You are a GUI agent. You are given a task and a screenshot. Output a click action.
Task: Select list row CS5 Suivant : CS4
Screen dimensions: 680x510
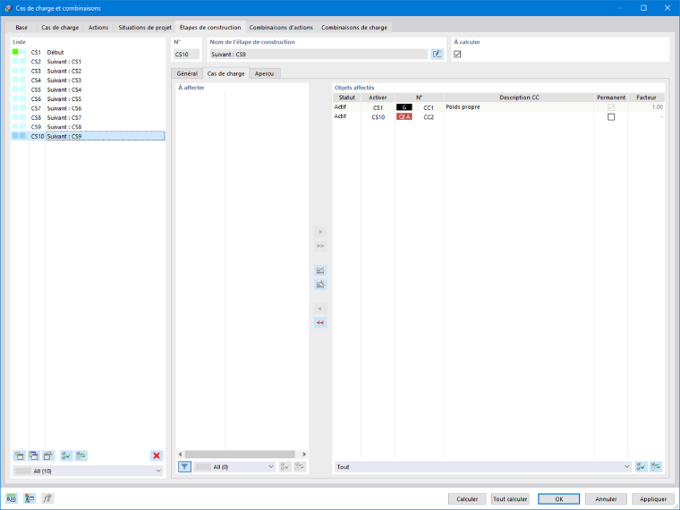[x=88, y=89]
